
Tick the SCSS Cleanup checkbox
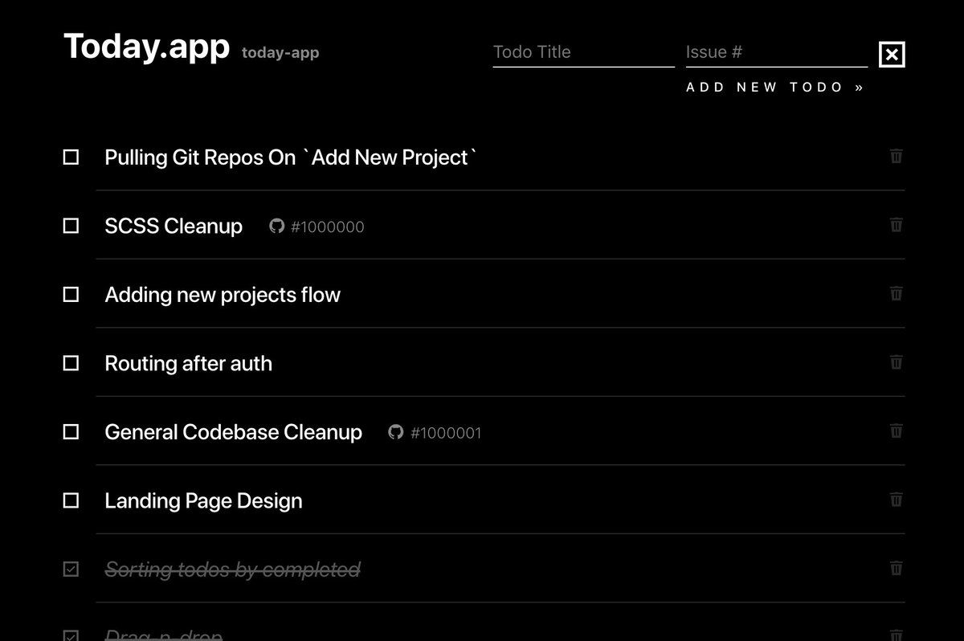[x=71, y=227]
